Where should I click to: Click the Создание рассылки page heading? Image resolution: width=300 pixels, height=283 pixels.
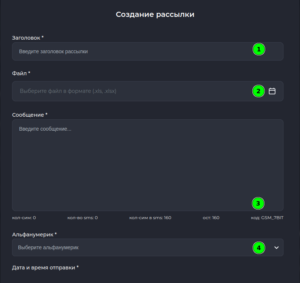(155, 14)
